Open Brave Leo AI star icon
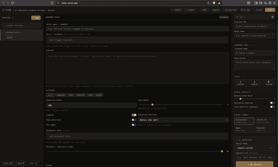Screen dimensions: 278x167 [265, 3]
